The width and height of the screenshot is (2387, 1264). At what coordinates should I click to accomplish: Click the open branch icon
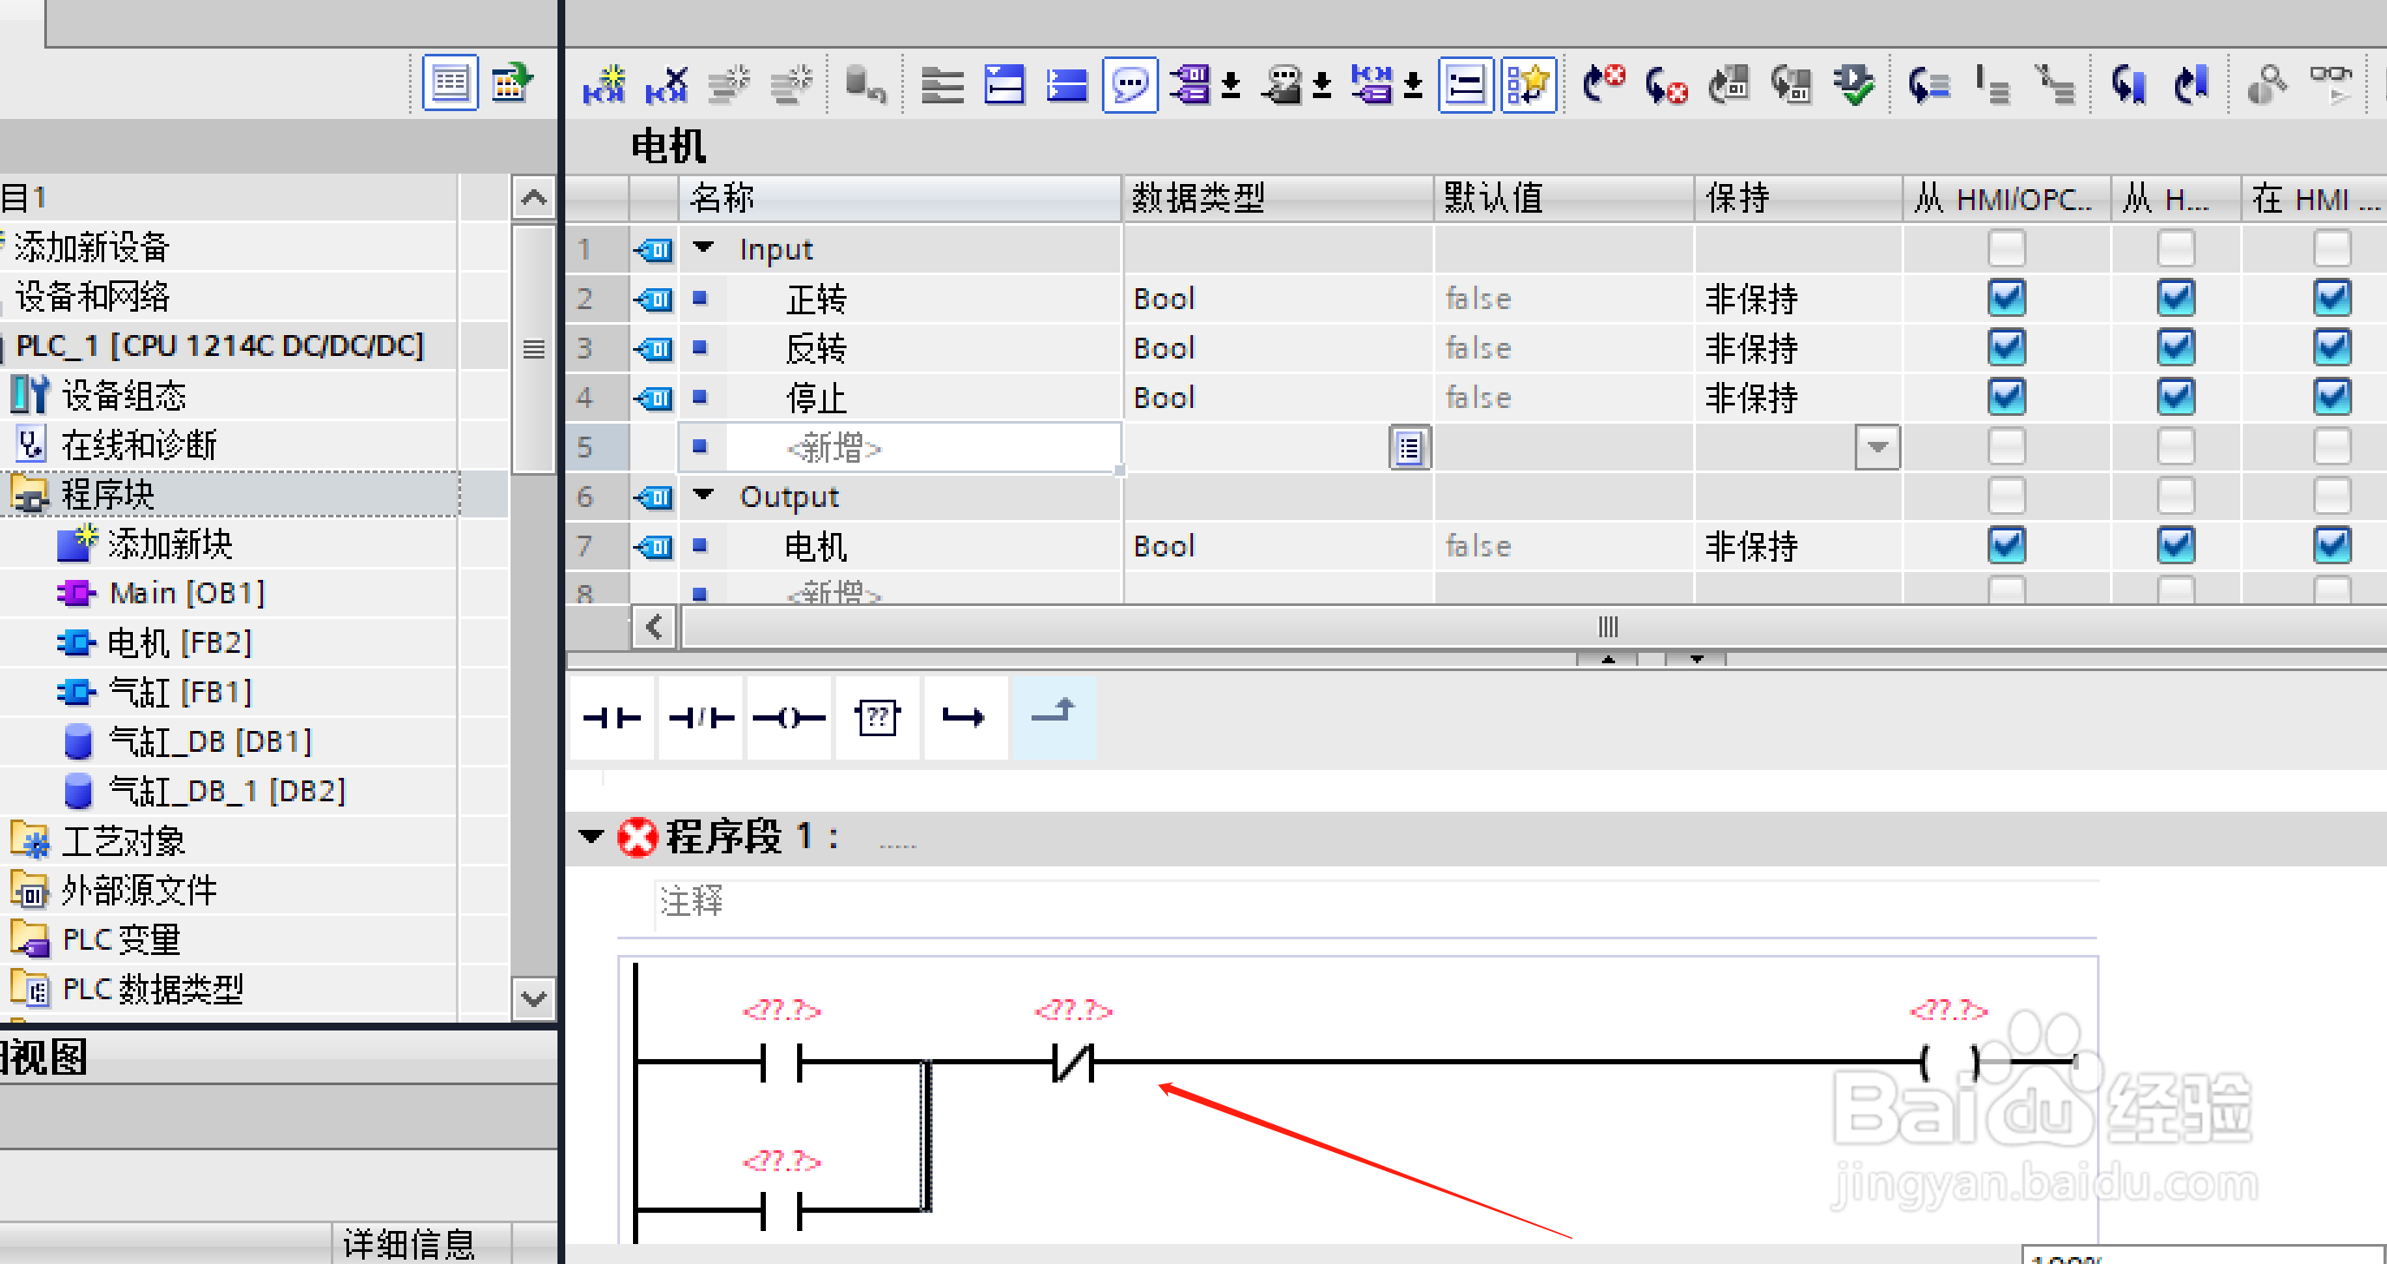click(964, 717)
